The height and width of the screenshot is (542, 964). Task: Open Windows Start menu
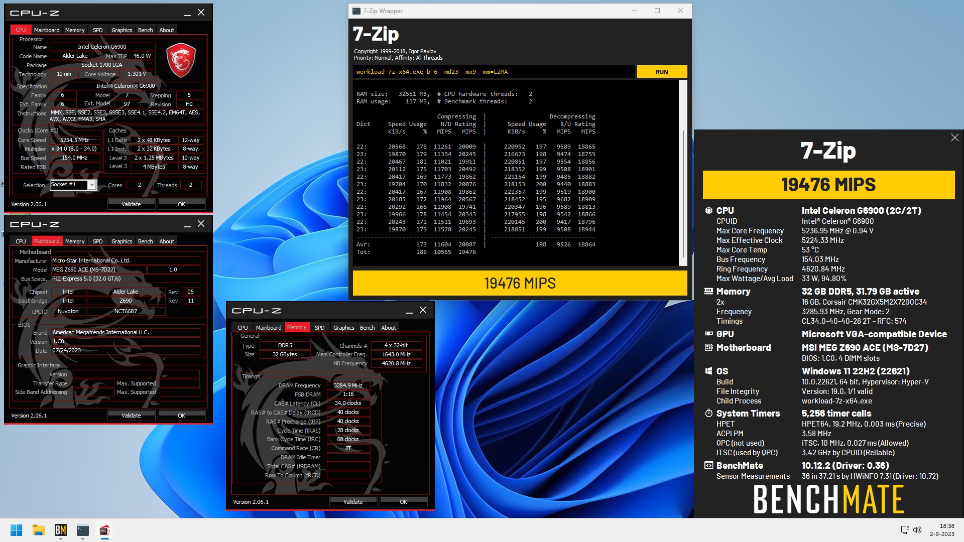pos(16,530)
